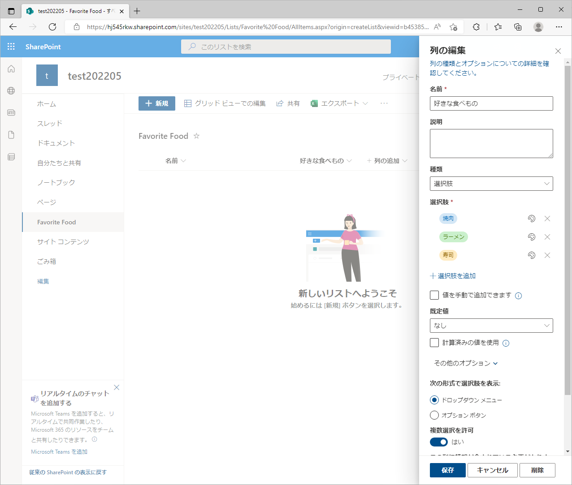The height and width of the screenshot is (485, 572).
Task: Add page to favorites icon in address bar
Action: click(453, 27)
